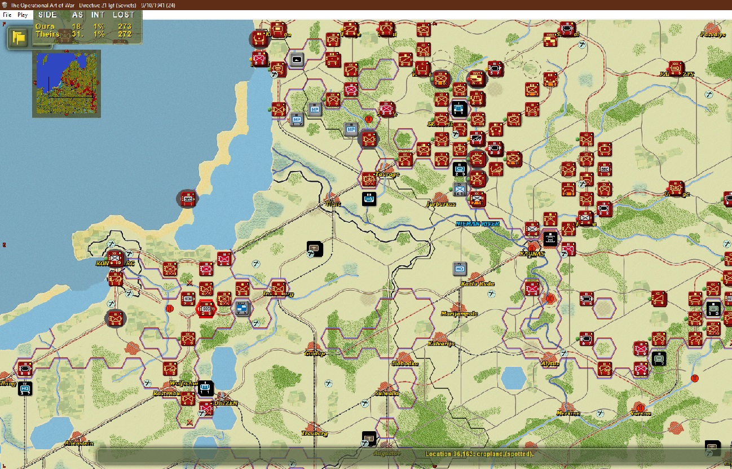Click the Merkine town label
732x469 pixels.
[567, 414]
